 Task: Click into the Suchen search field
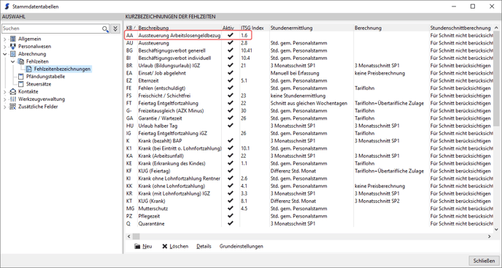(x=53, y=28)
